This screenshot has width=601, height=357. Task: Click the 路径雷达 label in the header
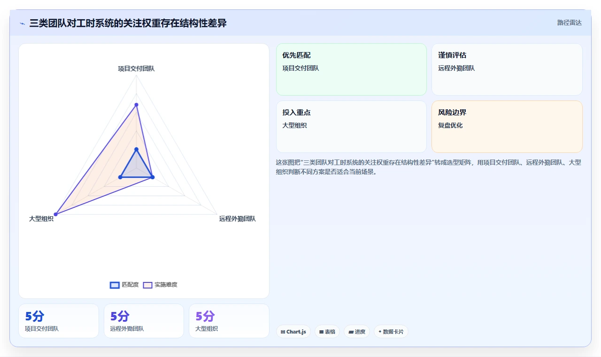click(x=569, y=23)
